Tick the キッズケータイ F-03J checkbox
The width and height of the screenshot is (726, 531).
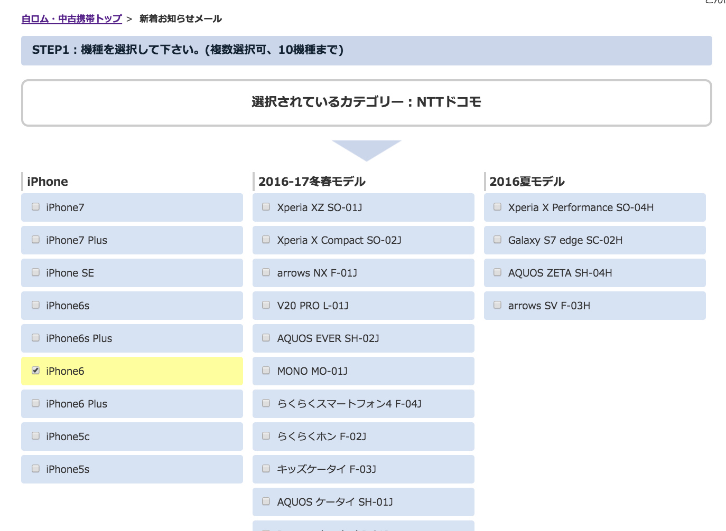266,469
